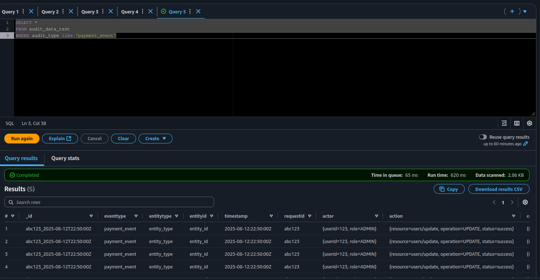Go to next results page
Viewport: 540px width, 280px height.
[512, 202]
